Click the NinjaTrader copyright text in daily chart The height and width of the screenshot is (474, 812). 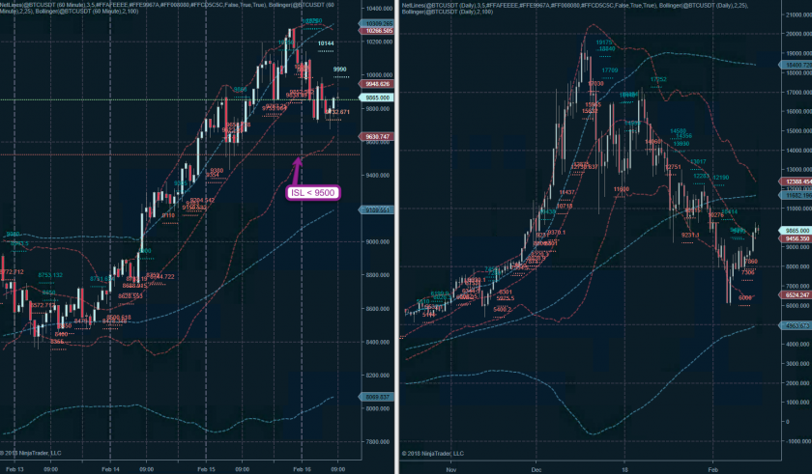coord(433,454)
